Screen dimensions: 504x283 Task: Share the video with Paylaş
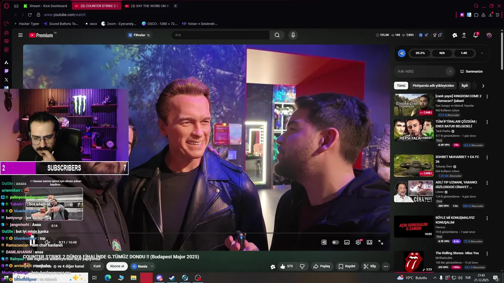click(322, 266)
